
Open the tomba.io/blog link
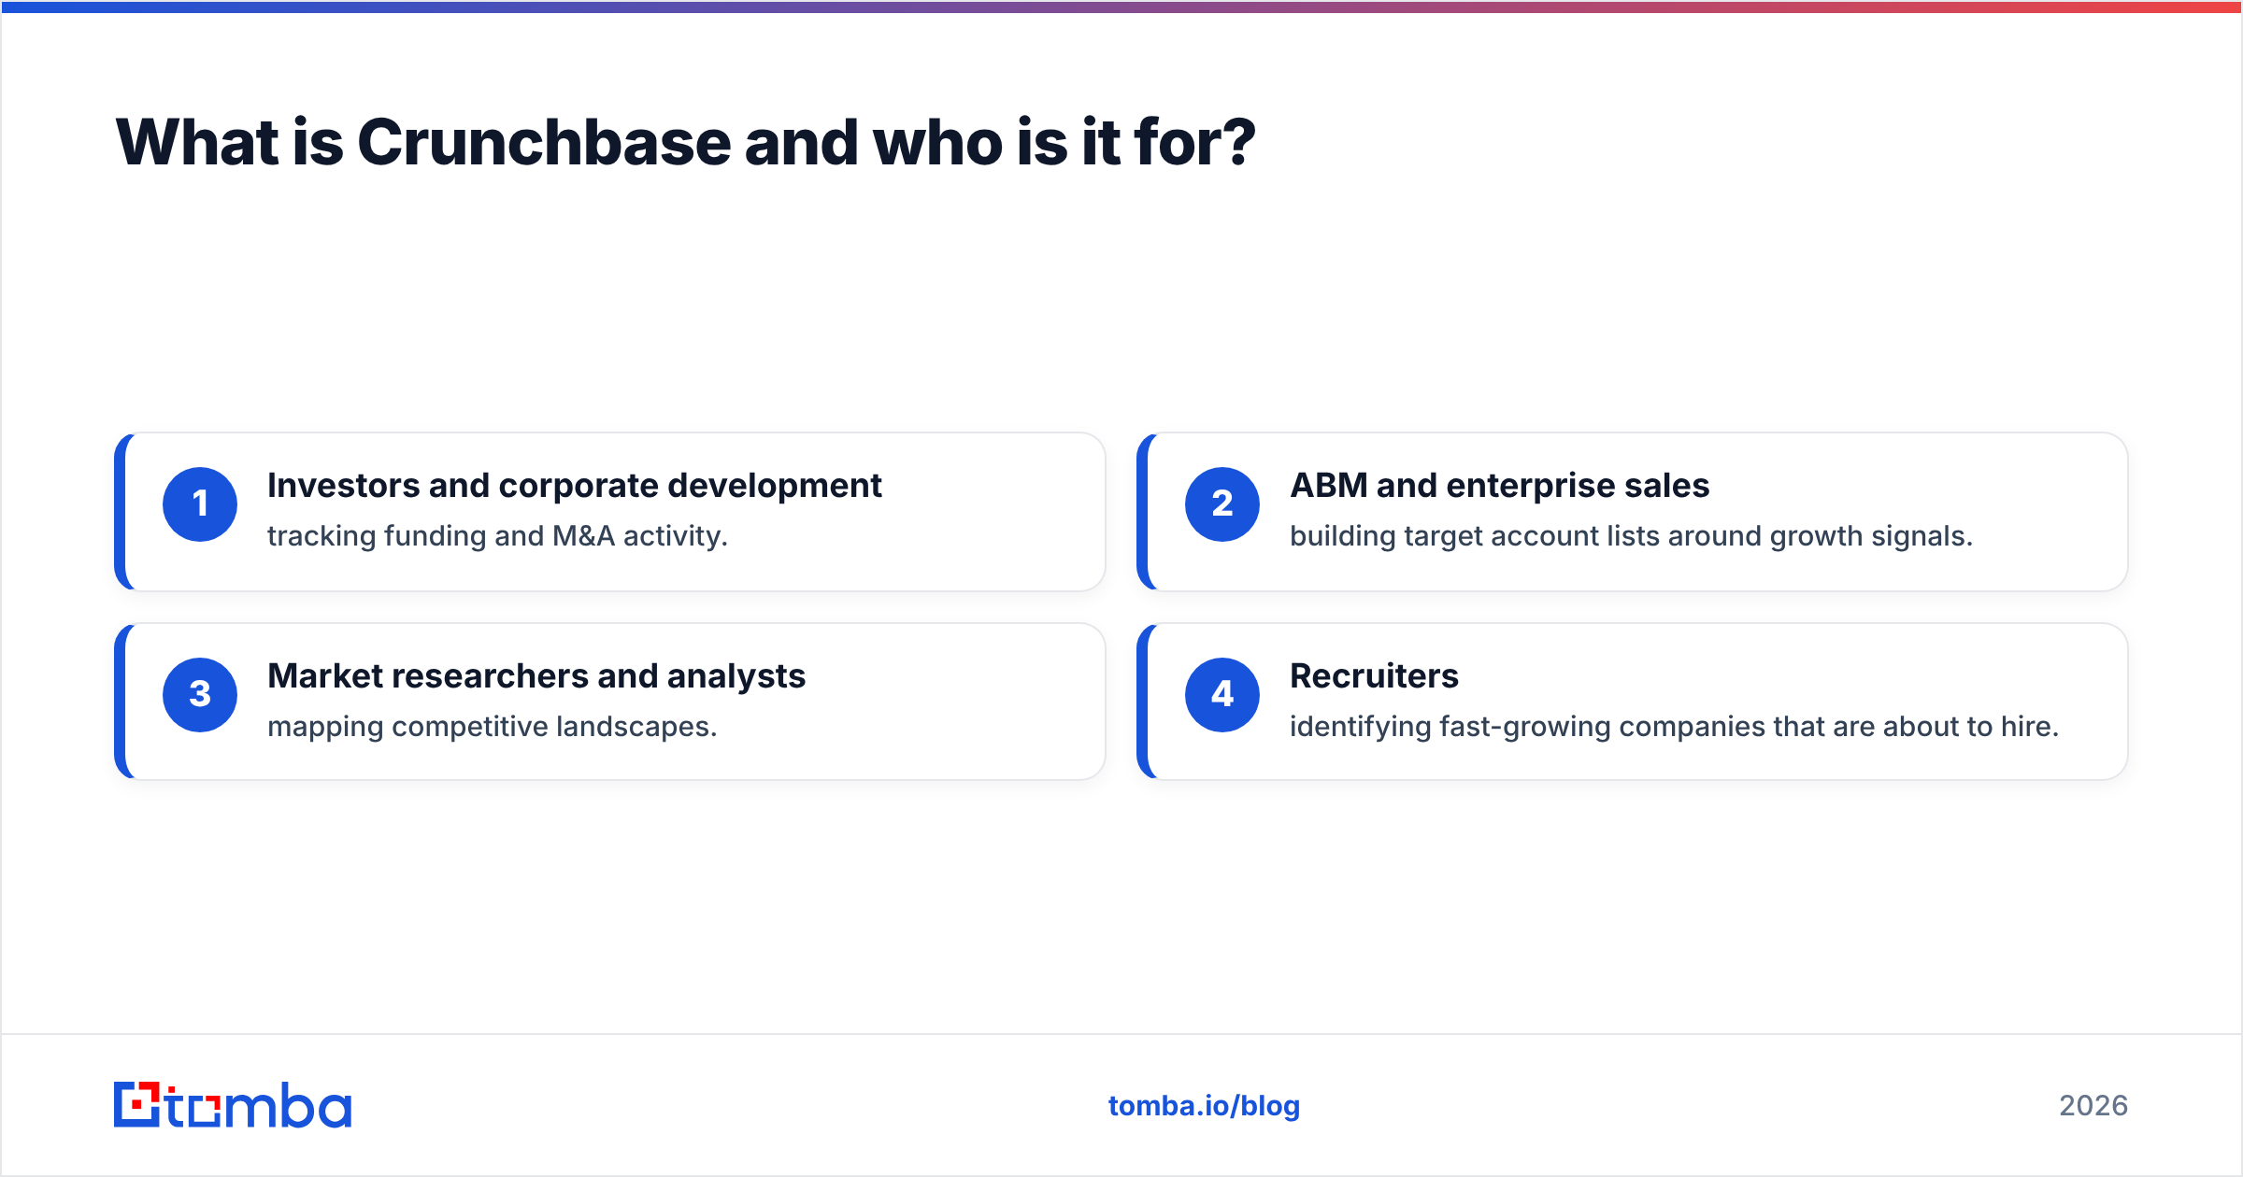pos(1204,1106)
